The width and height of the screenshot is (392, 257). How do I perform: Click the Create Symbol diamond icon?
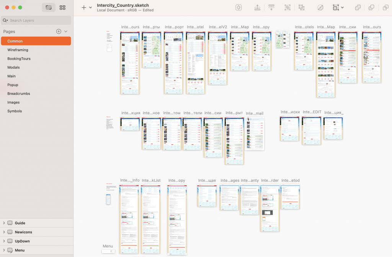tap(238, 8)
